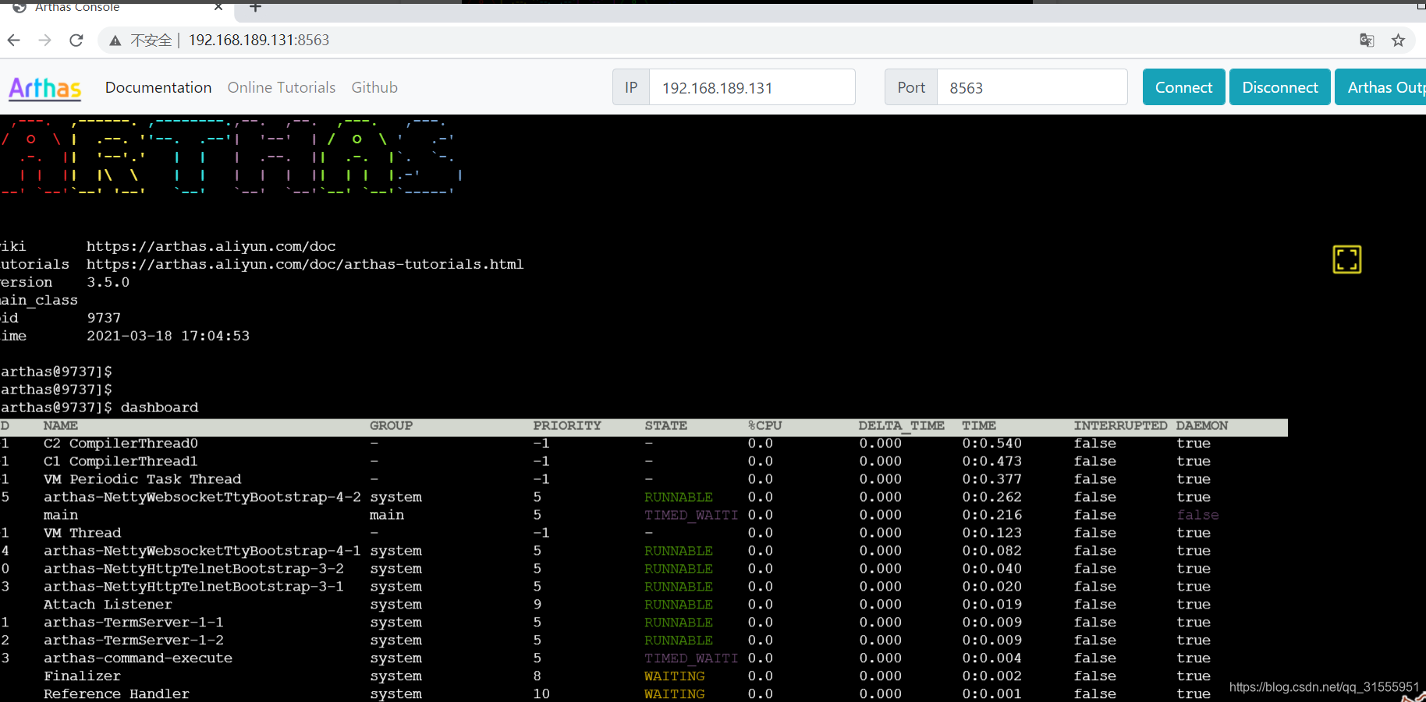Viewport: 1426px width, 702px height.
Task: Open the Documentation menu link
Action: (158, 87)
